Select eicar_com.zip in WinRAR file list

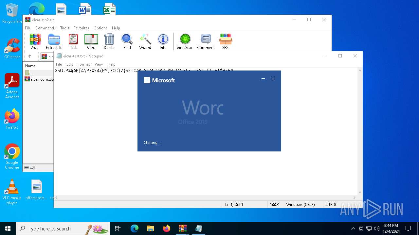[x=39, y=79]
